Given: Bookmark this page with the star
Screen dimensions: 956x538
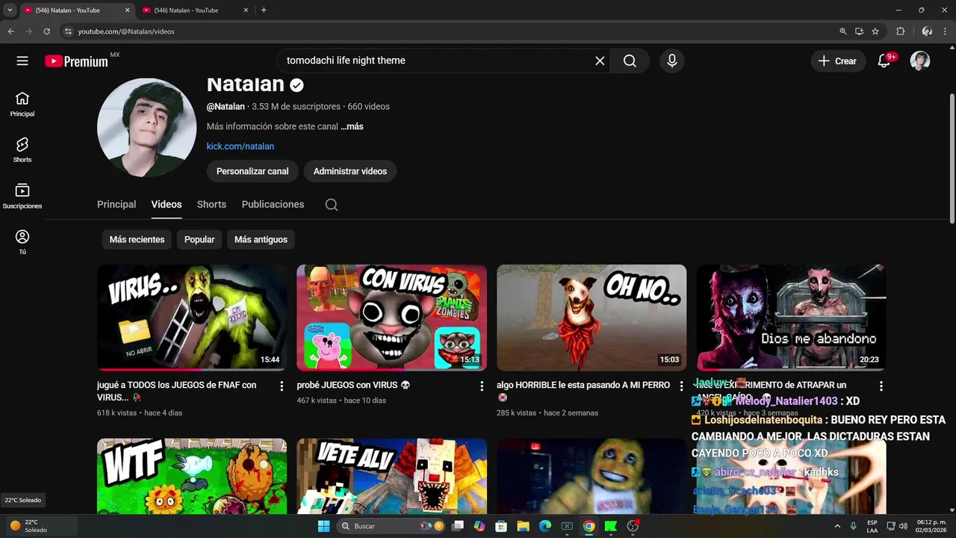Looking at the screenshot, I should click(875, 31).
